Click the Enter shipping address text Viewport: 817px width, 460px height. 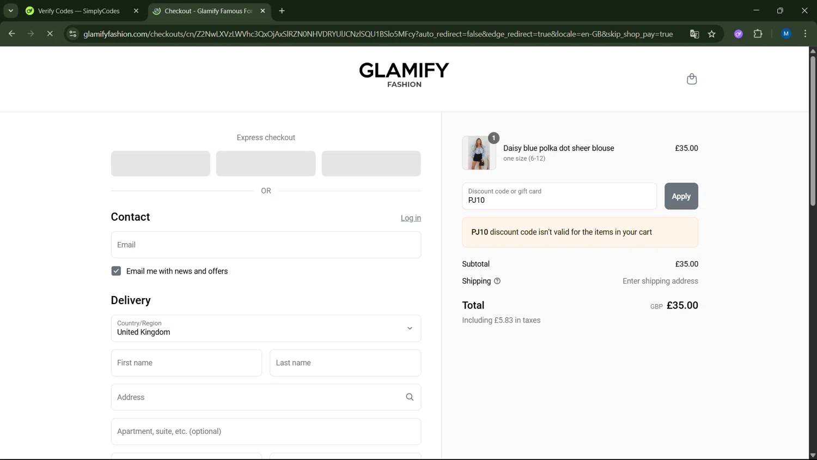click(x=660, y=281)
